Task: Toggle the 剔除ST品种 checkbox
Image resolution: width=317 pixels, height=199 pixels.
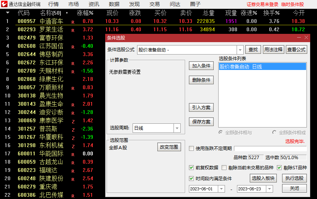Action: pos(279,168)
